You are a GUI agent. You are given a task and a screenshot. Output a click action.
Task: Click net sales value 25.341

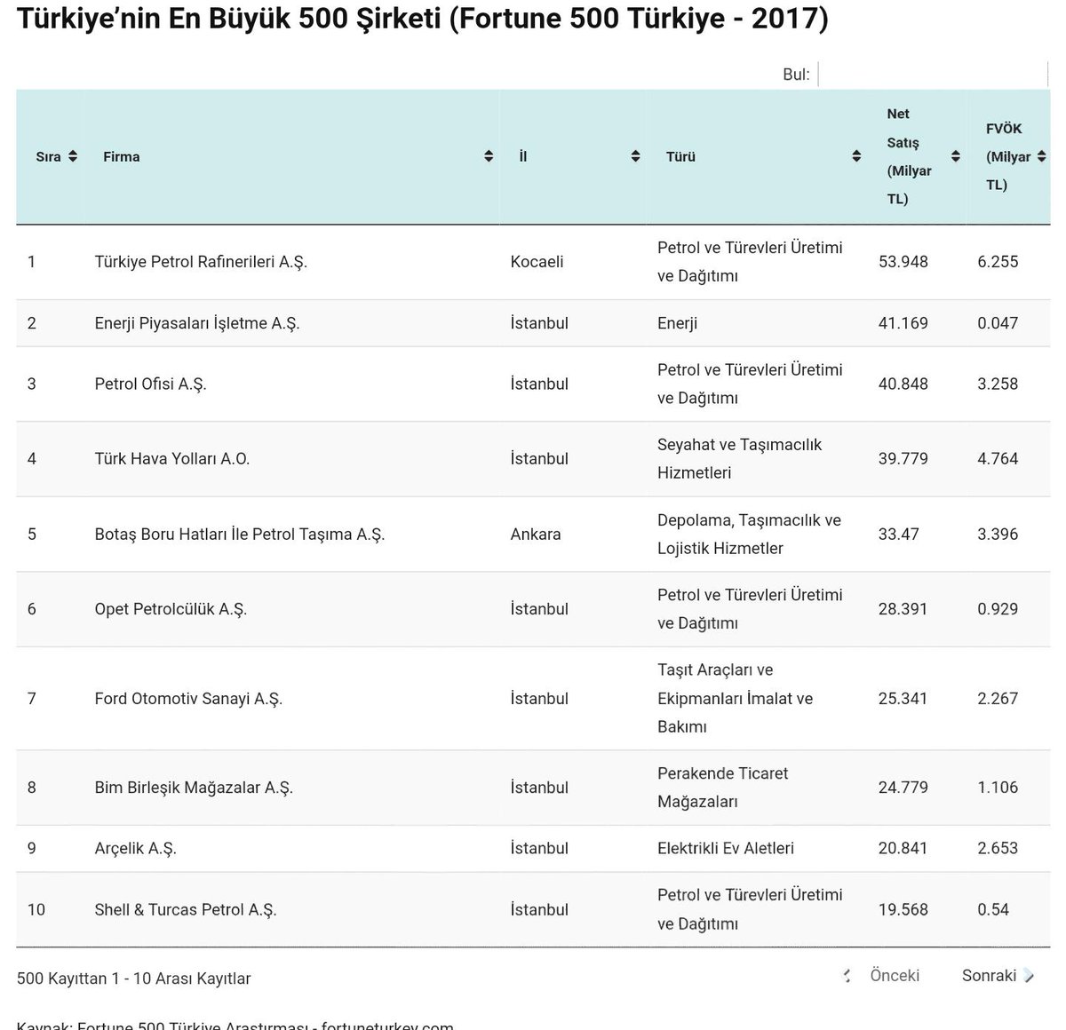903,699
